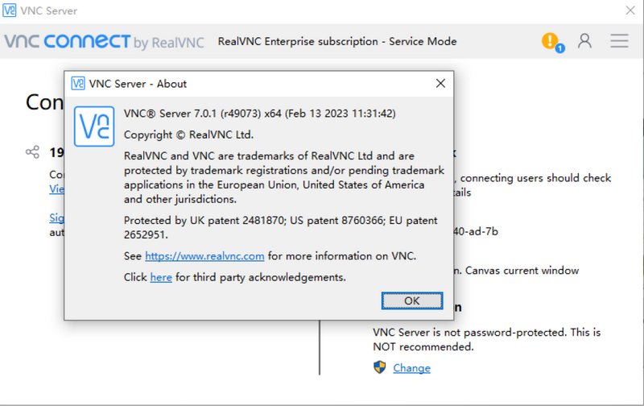Click the '40-ad-7b' signature text
The image size is (644, 406).
point(476,231)
